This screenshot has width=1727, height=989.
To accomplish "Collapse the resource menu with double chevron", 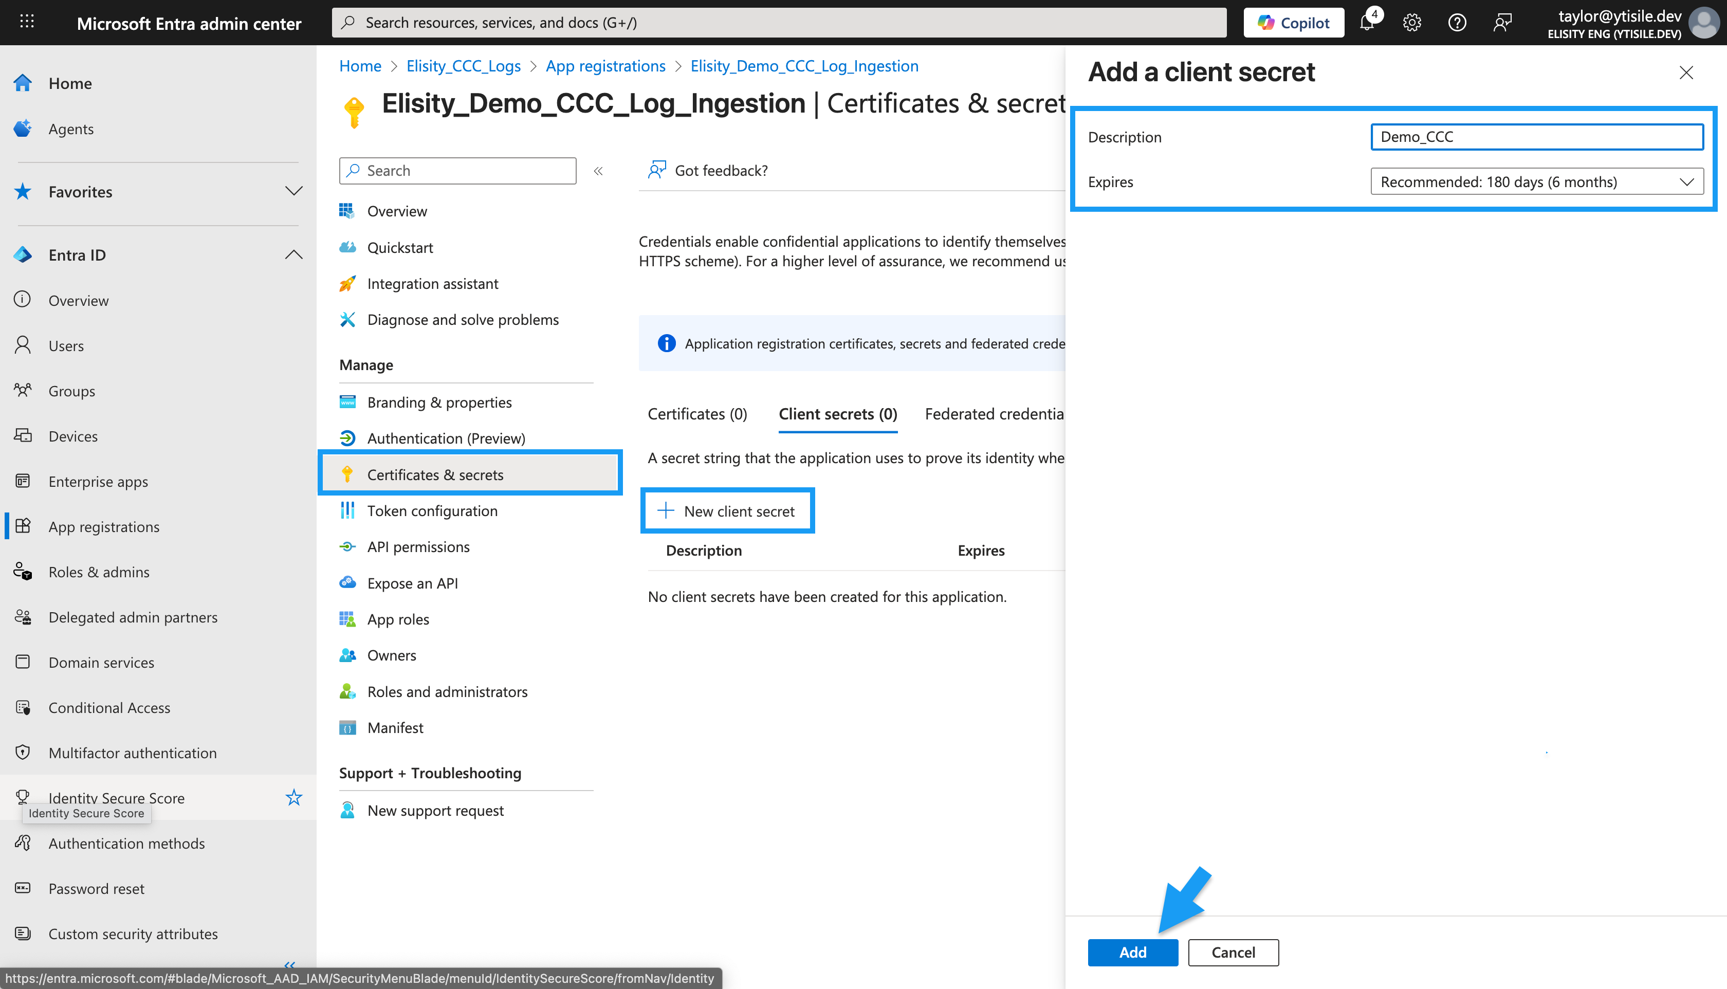I will click(598, 171).
